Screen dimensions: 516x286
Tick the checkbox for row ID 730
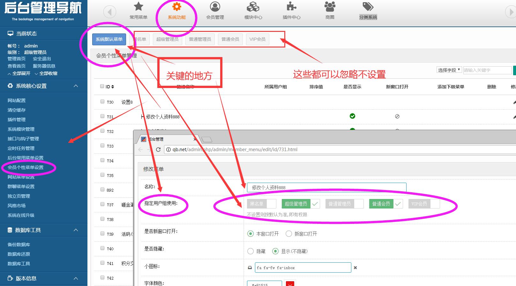click(x=102, y=102)
